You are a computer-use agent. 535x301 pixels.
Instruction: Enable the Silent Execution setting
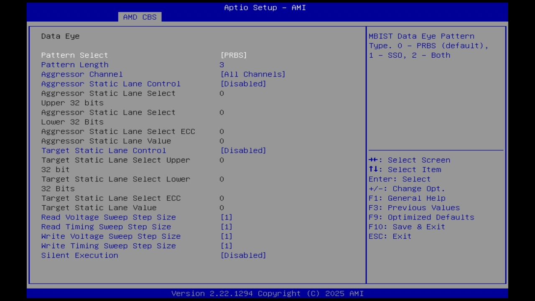click(243, 255)
